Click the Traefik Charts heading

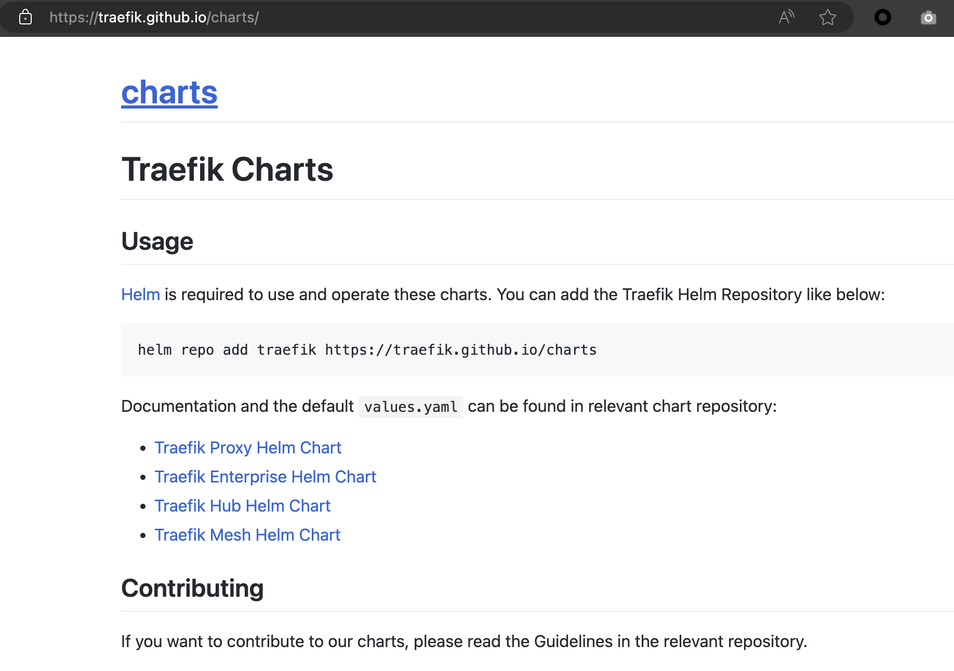[x=227, y=170]
